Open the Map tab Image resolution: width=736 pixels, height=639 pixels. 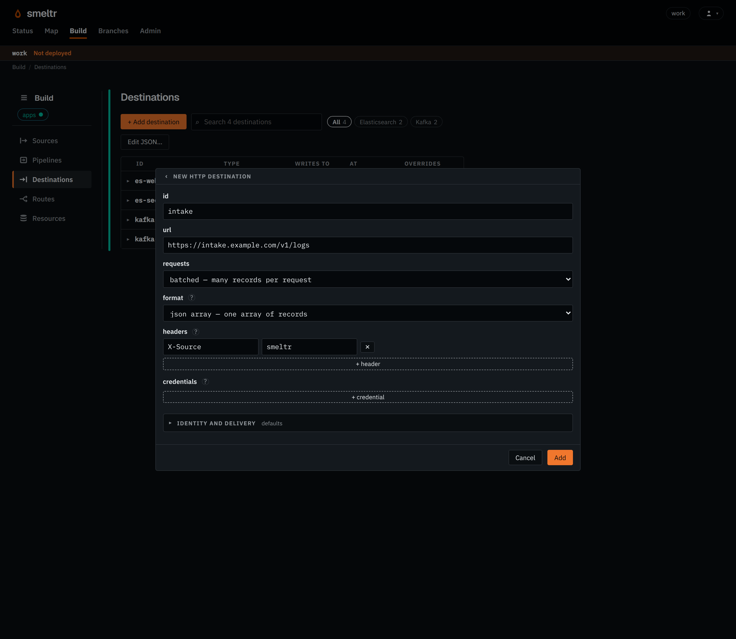click(x=51, y=31)
